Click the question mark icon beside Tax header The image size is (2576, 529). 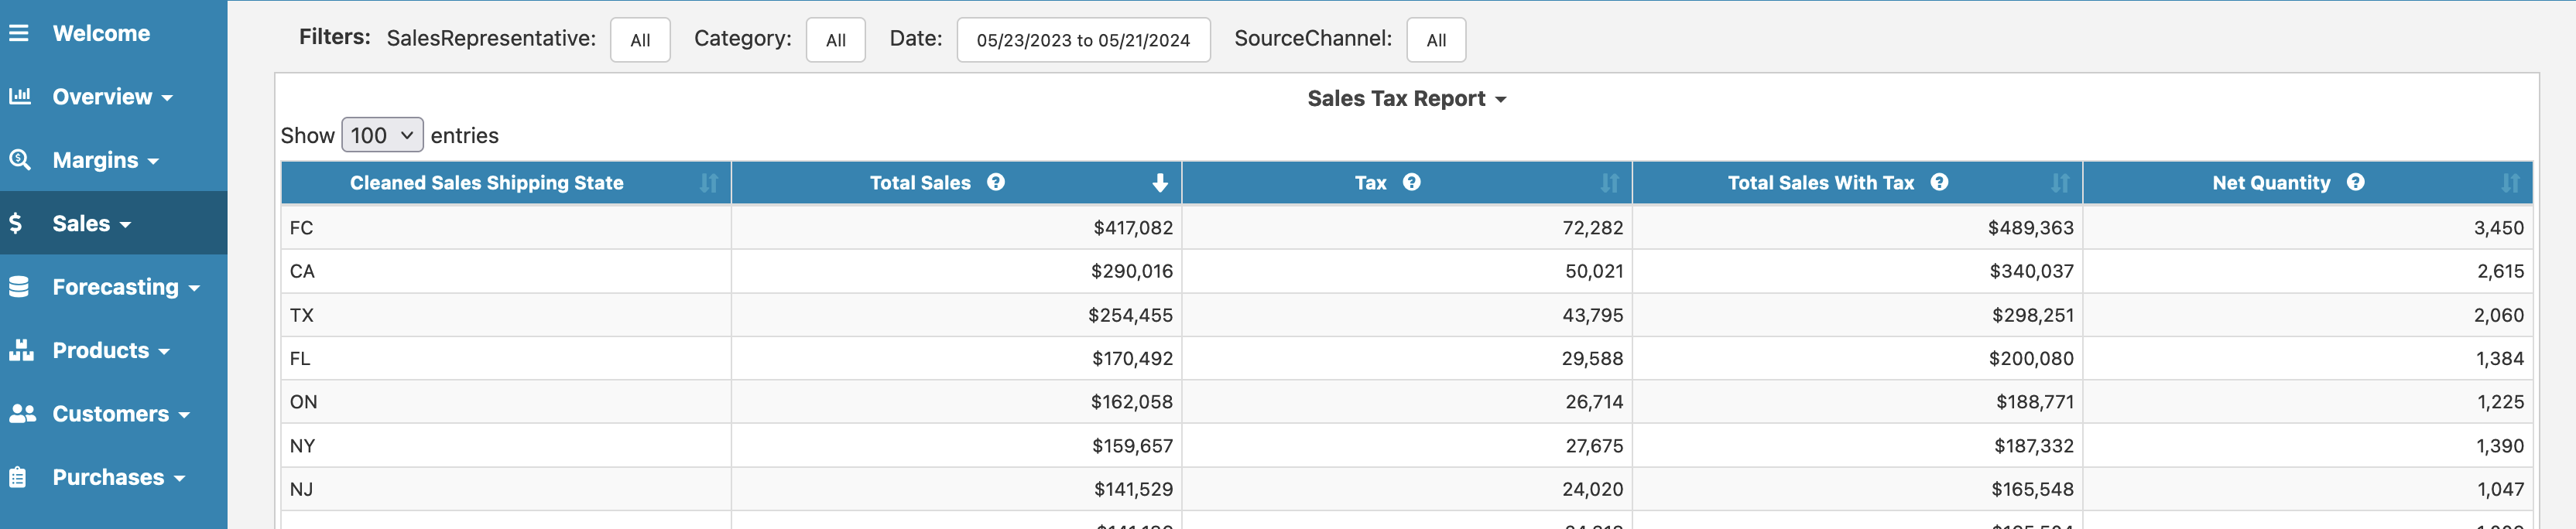click(1411, 182)
